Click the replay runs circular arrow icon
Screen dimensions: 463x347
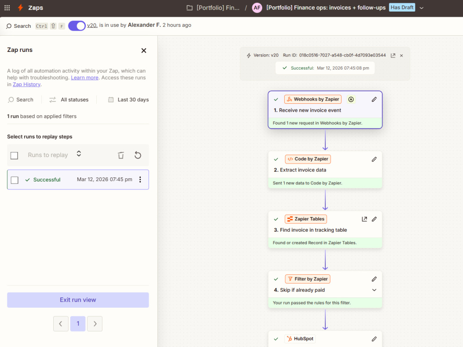[x=138, y=155]
